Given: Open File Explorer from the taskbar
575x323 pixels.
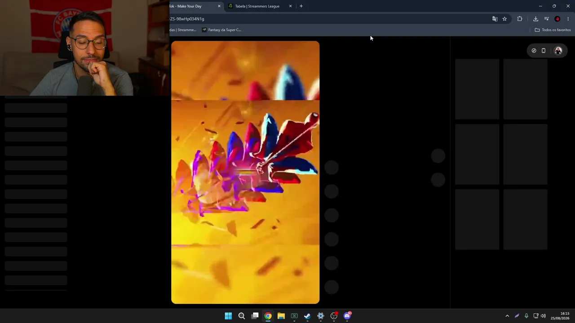Looking at the screenshot, I should click(x=281, y=316).
